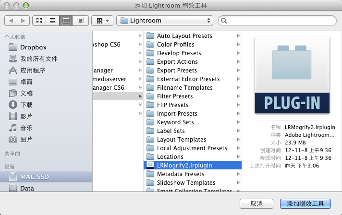Click the 取消 button
Viewport: 342px width, 215px height.
pos(256,203)
